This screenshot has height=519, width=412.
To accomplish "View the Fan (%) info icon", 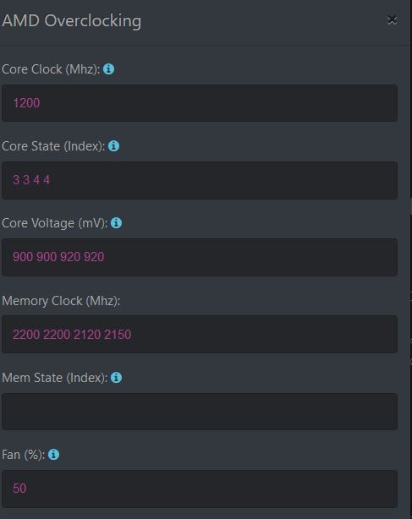I will coord(53,455).
